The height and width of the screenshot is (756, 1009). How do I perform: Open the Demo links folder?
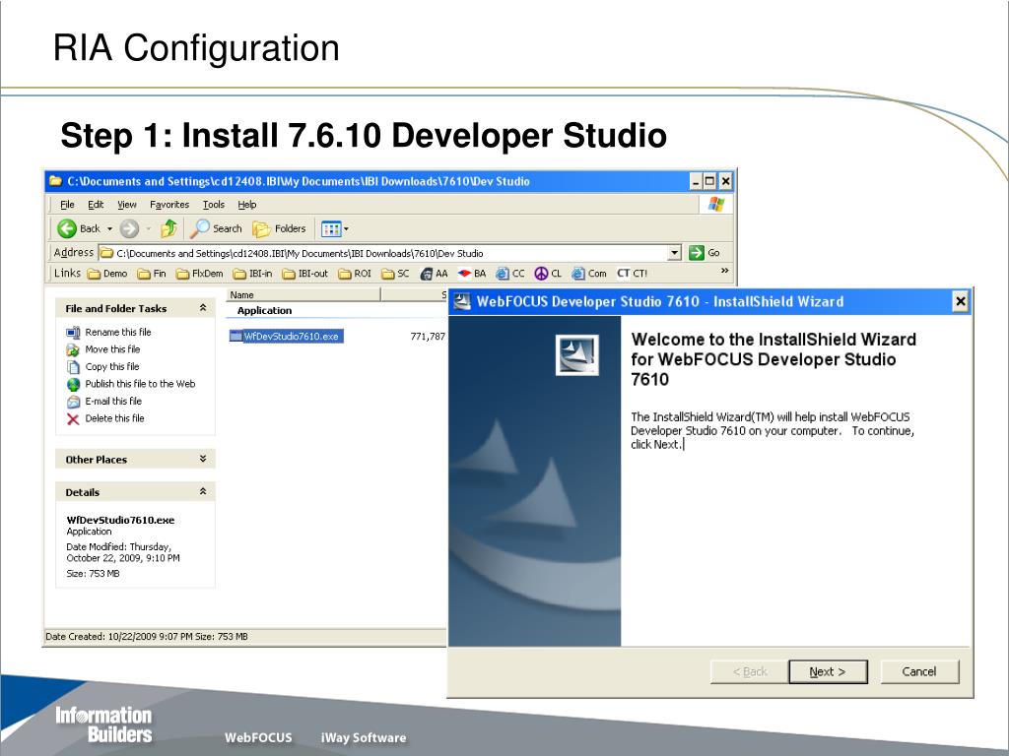coord(106,274)
